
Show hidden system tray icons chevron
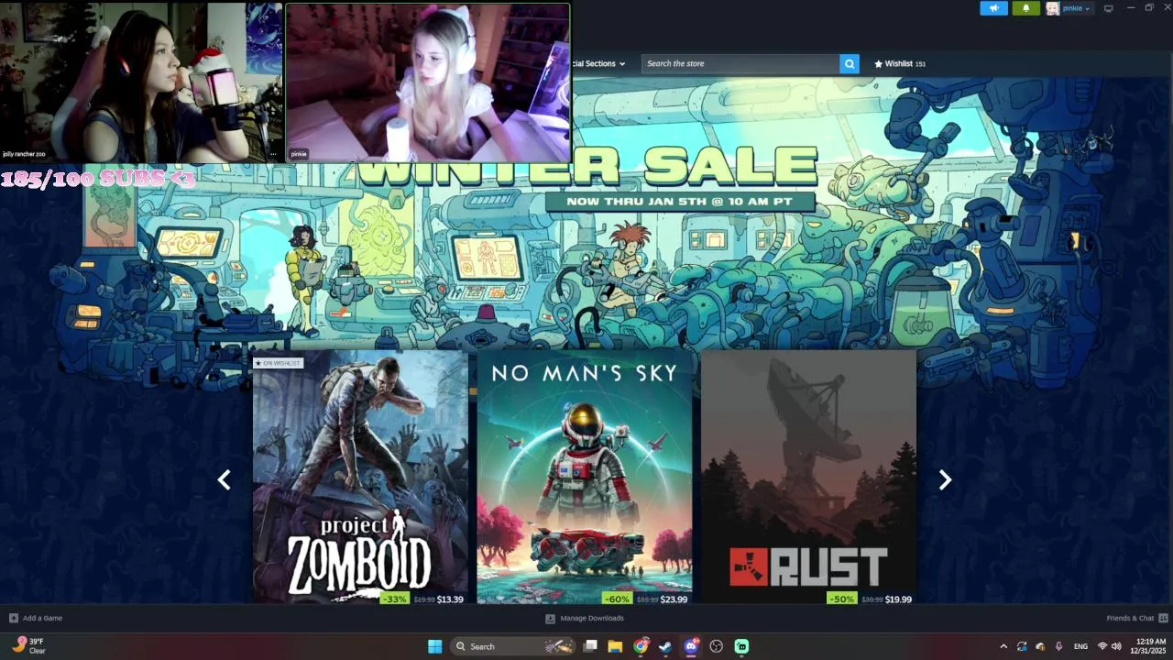pos(1003,646)
